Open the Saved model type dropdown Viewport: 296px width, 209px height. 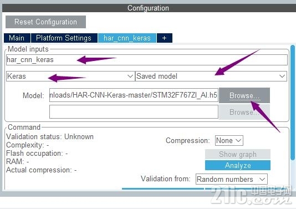(x=211, y=77)
